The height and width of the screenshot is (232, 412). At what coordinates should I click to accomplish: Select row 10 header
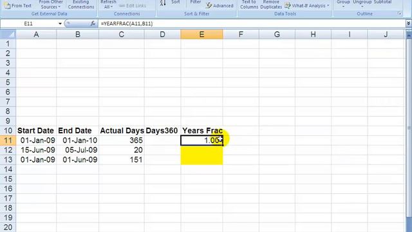tap(8, 131)
